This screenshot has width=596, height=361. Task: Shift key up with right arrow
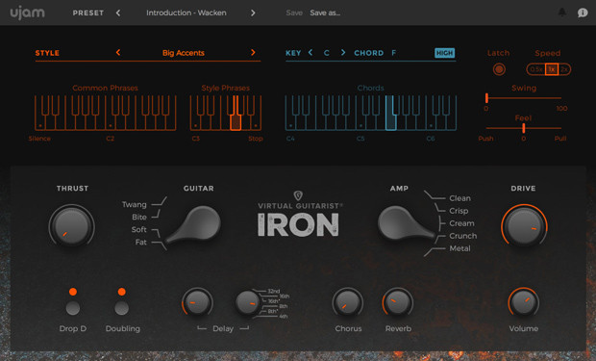[x=343, y=53]
